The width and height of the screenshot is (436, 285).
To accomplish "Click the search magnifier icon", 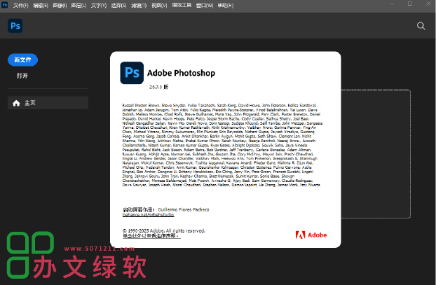I will pos(421,26).
